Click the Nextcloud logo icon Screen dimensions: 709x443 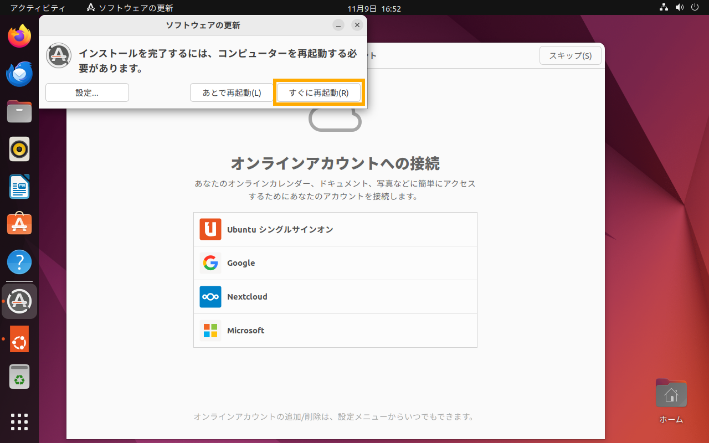(210, 297)
